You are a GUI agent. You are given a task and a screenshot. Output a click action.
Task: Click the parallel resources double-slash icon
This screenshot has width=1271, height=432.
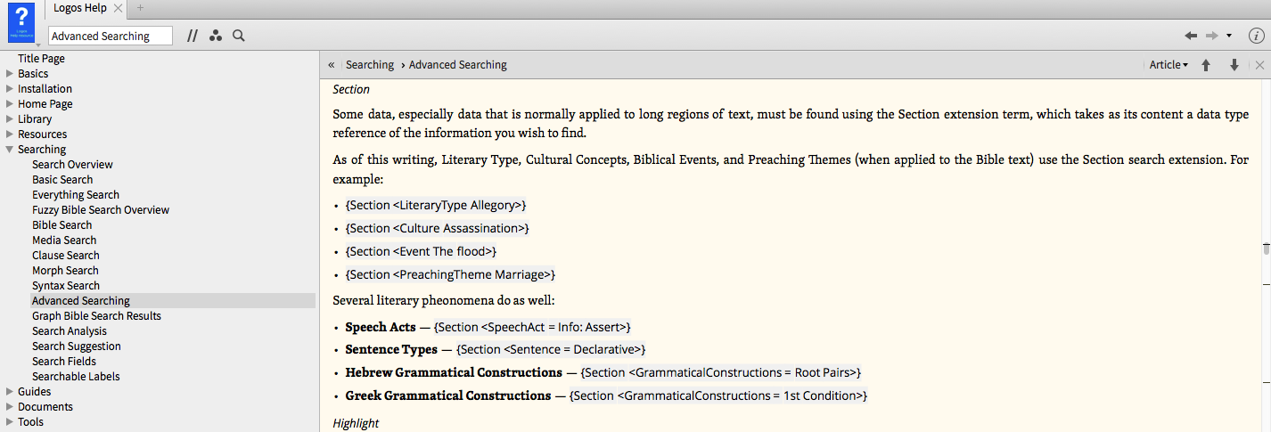click(193, 36)
